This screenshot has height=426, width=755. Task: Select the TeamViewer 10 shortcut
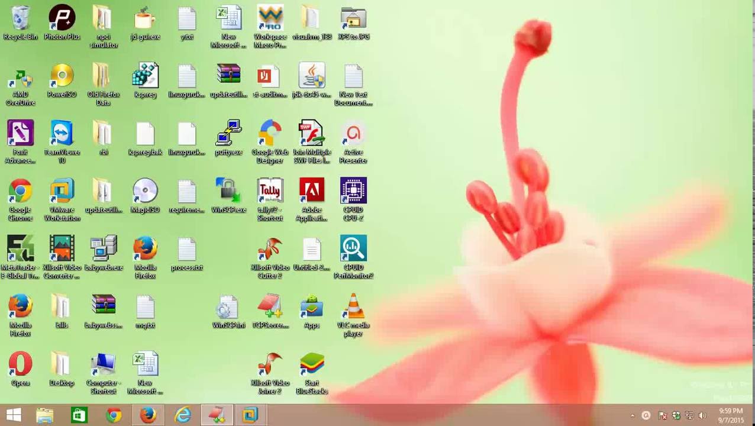(x=62, y=133)
